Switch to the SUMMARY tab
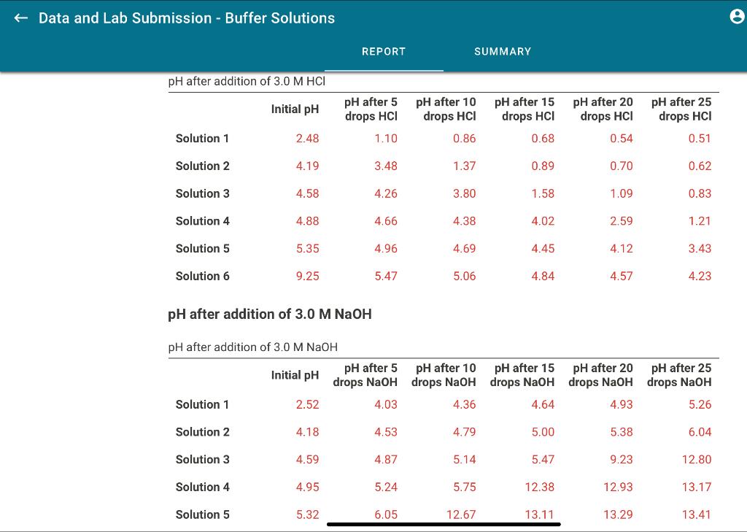This screenshot has width=747, height=532. click(503, 52)
